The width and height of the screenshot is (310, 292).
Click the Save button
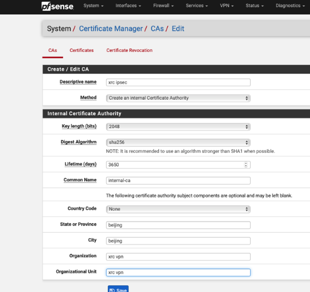click(x=118, y=289)
